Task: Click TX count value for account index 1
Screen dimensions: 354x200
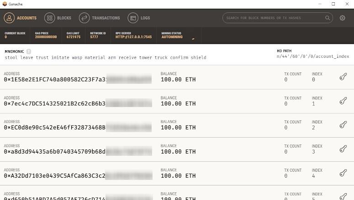Action: (286, 103)
